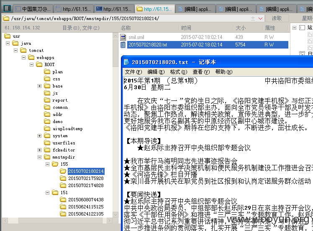Select the 20150624122105 folder in tree

point(86,214)
